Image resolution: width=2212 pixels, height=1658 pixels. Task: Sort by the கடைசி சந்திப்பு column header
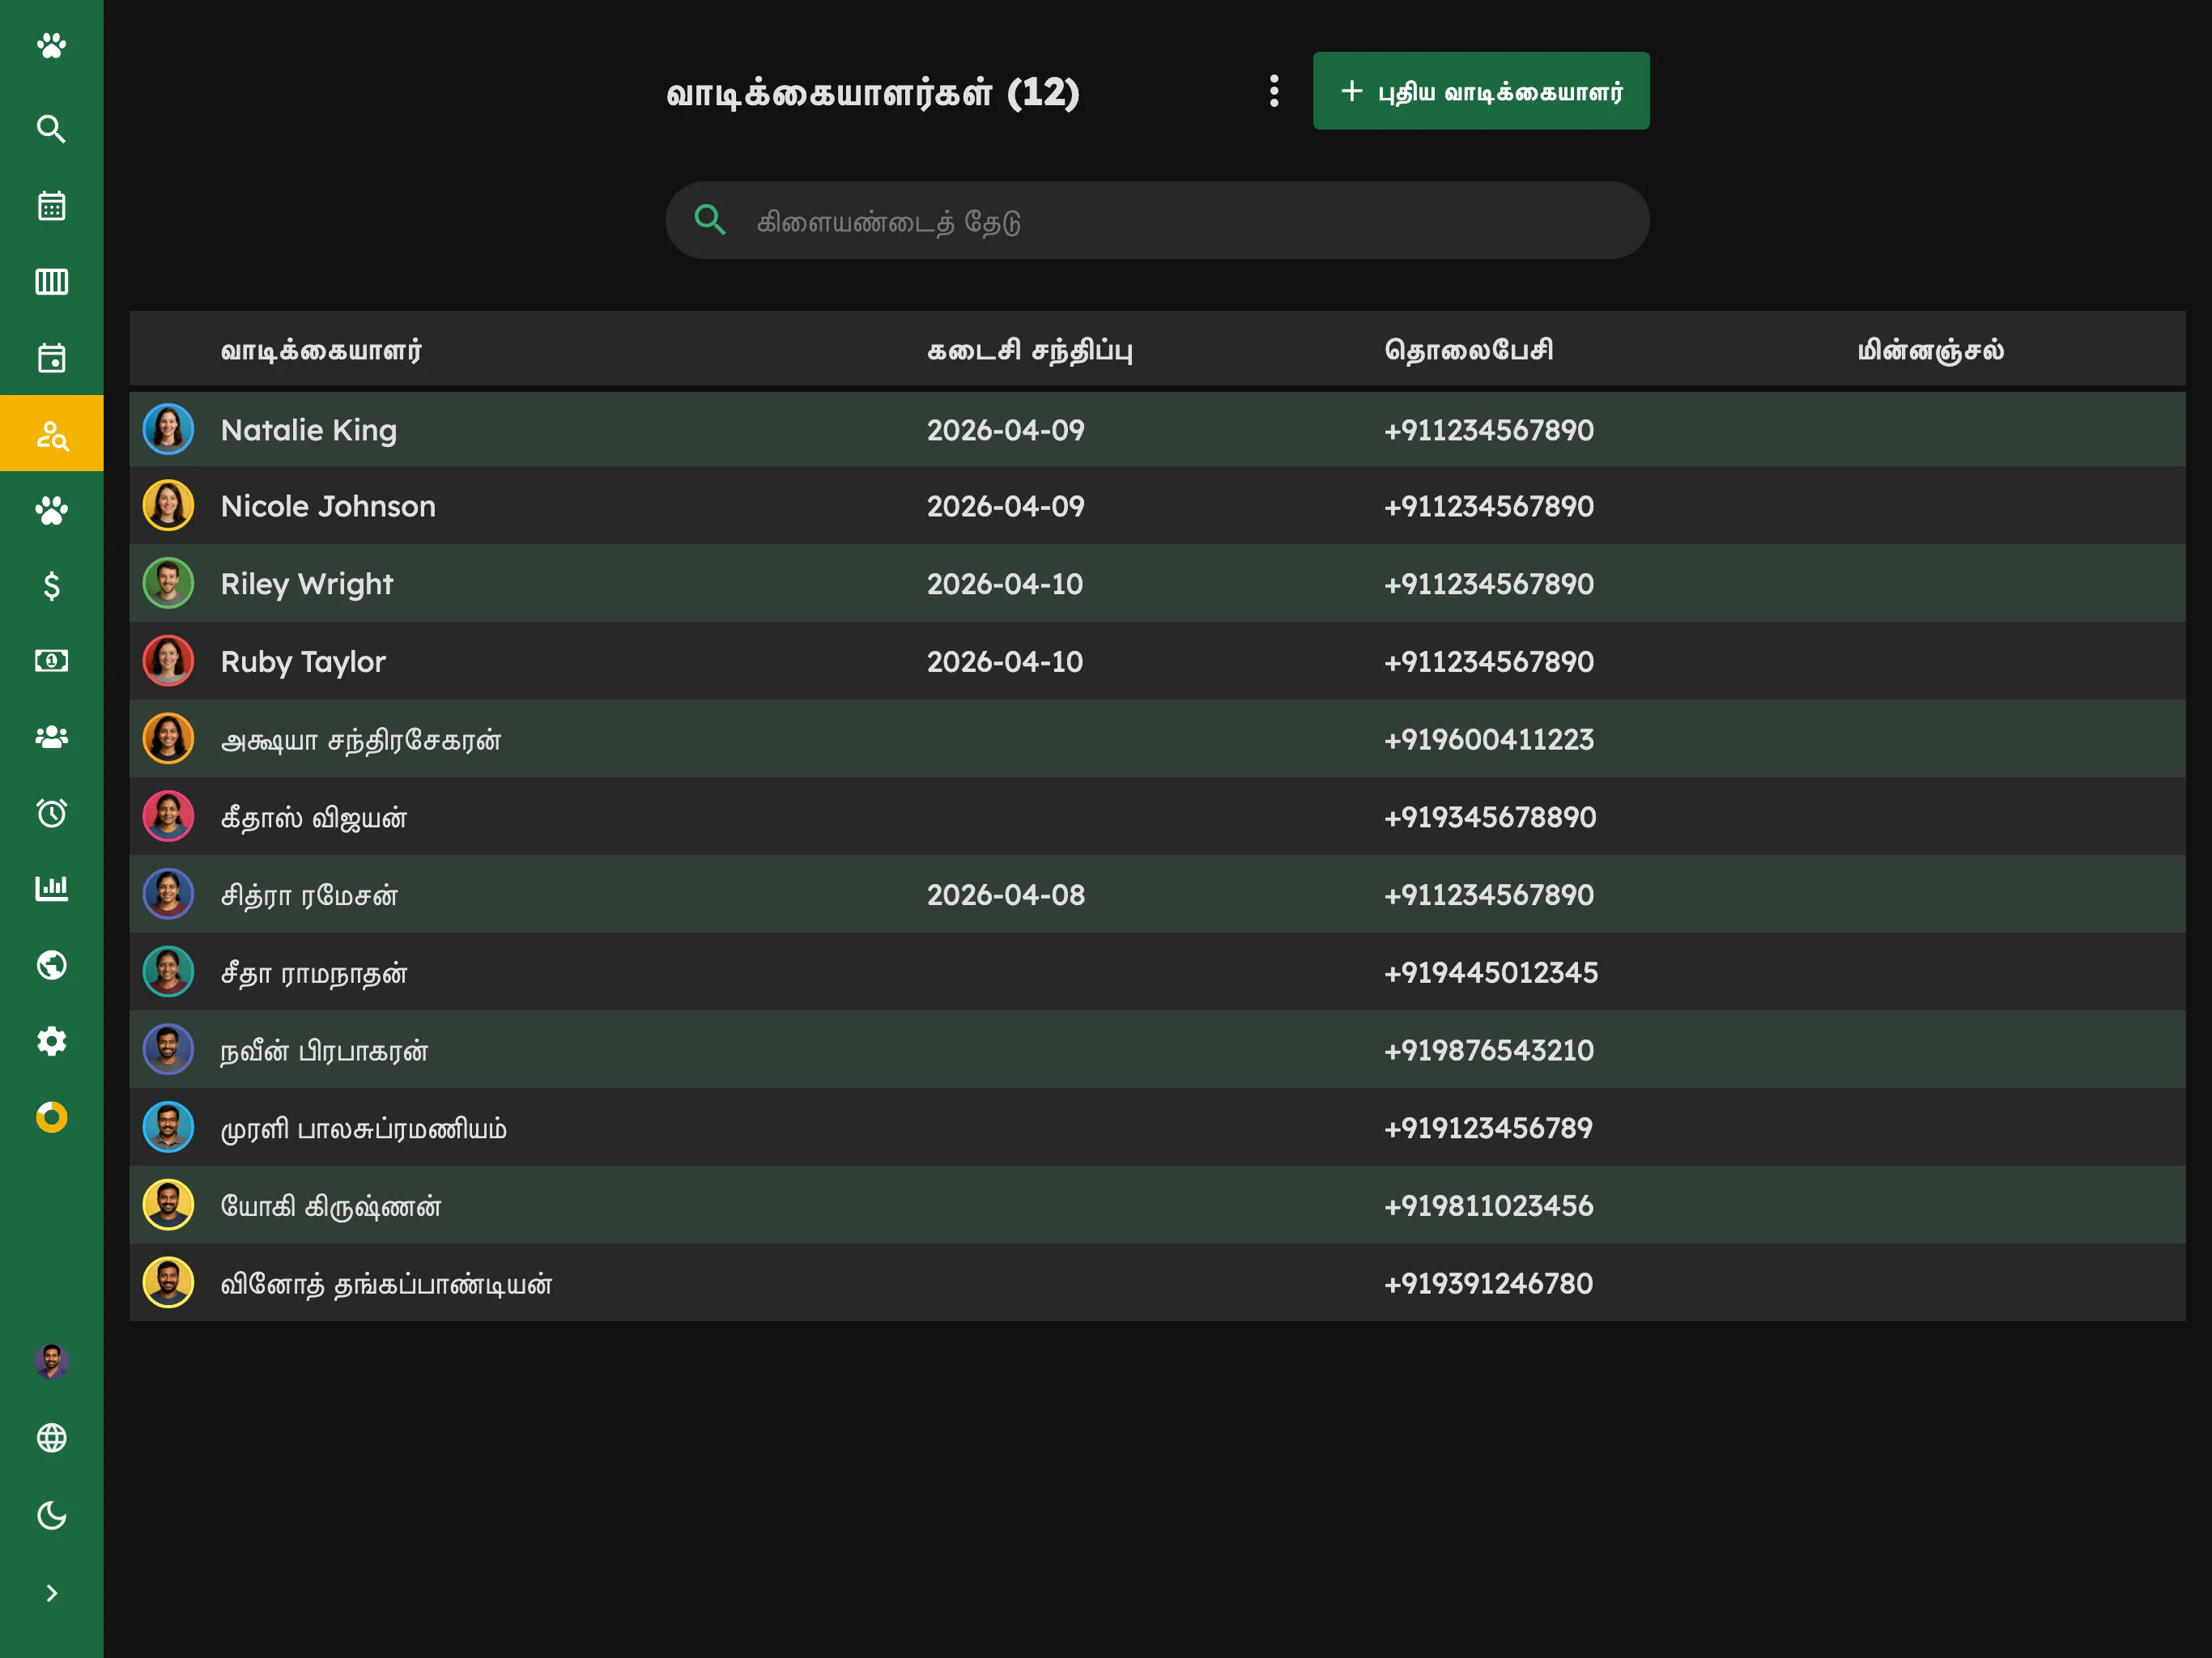pos(1030,350)
